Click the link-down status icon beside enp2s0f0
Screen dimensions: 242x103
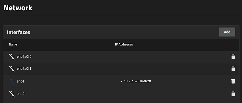12,57
